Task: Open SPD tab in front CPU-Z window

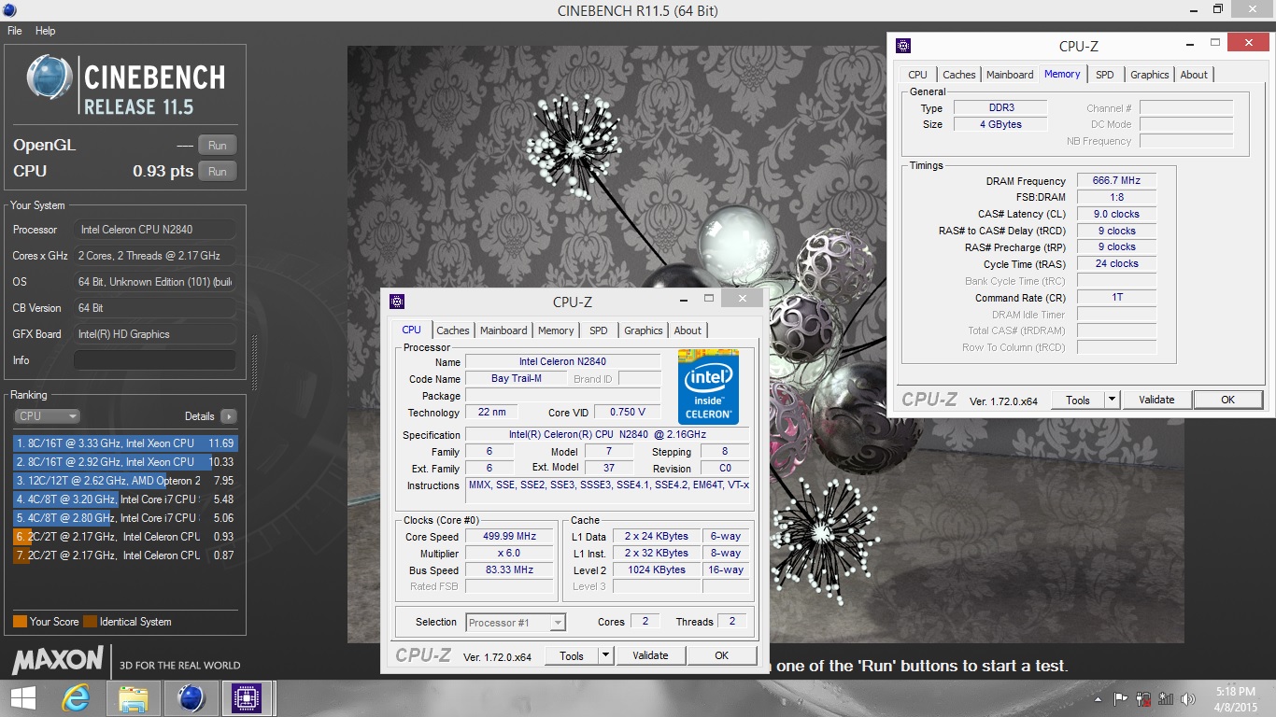Action: point(599,330)
